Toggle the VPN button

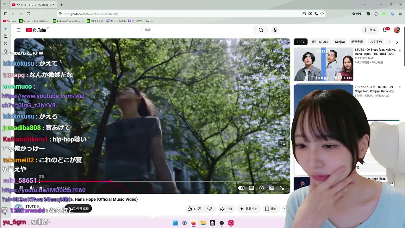tap(358, 14)
